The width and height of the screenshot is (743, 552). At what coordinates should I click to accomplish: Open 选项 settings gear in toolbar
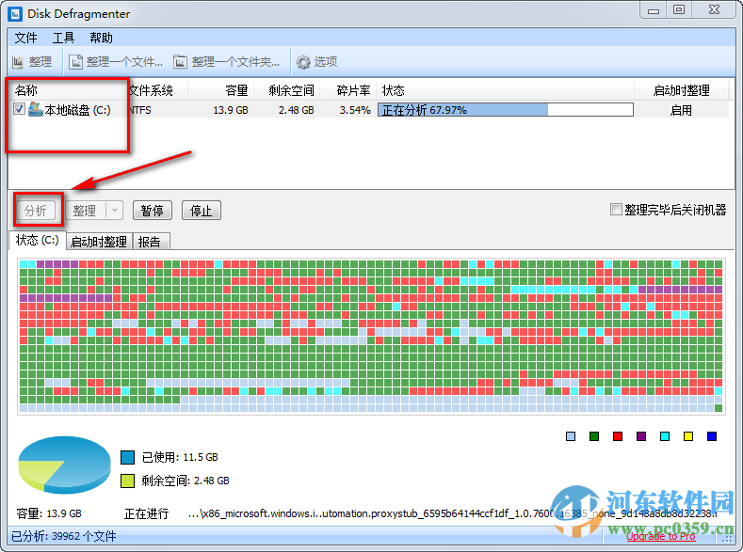coord(303,61)
